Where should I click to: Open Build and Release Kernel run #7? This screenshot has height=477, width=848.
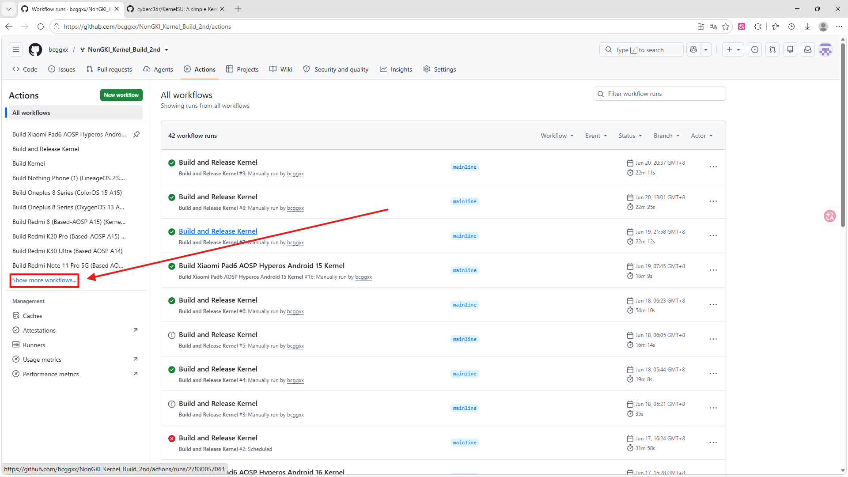(218, 231)
